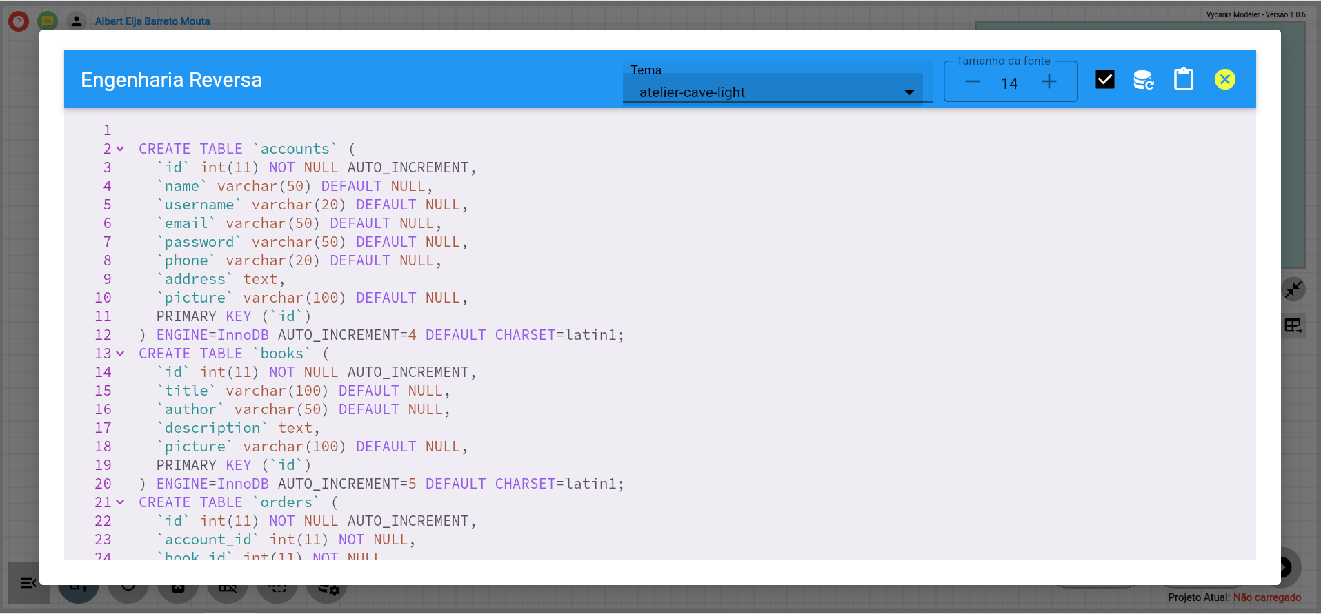
Task: Click Engenharia Reversa dialog title
Action: (x=171, y=80)
